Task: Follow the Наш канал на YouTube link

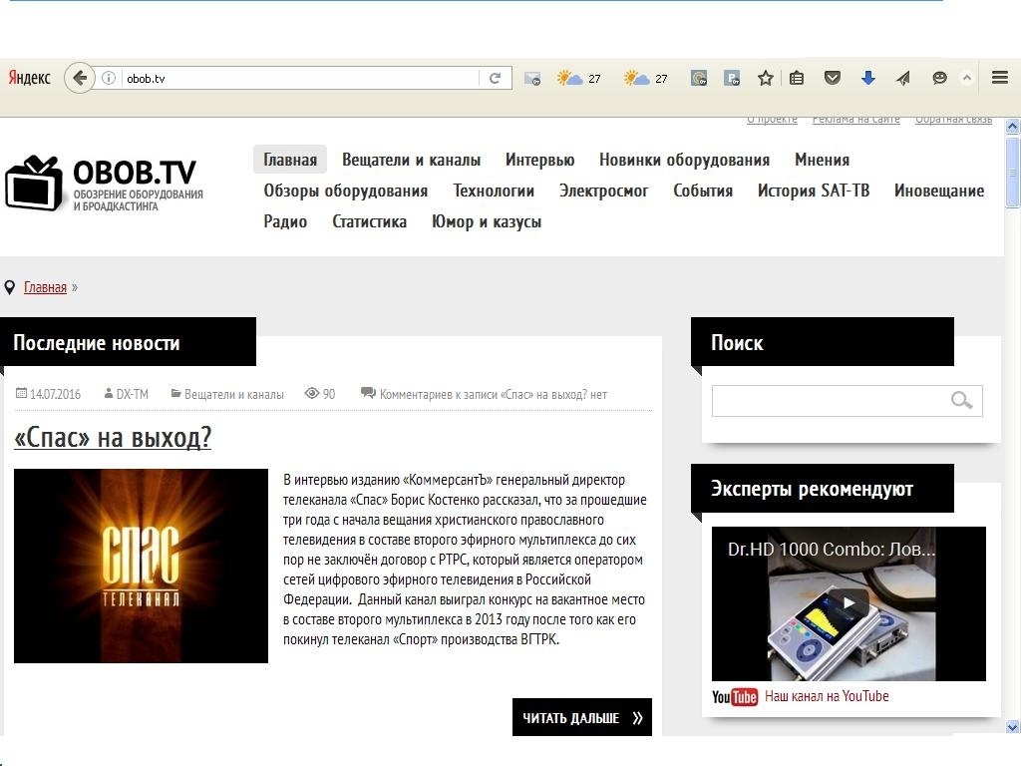Action: click(x=827, y=696)
